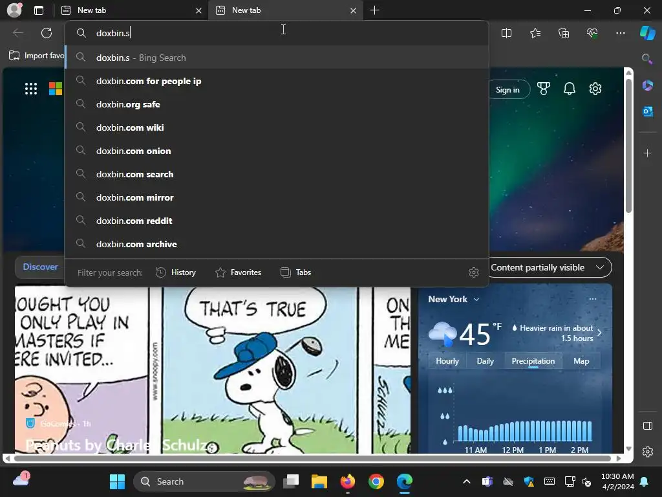Open a new tab with plus button
Viewport: 662px width, 497px height.
(x=374, y=10)
